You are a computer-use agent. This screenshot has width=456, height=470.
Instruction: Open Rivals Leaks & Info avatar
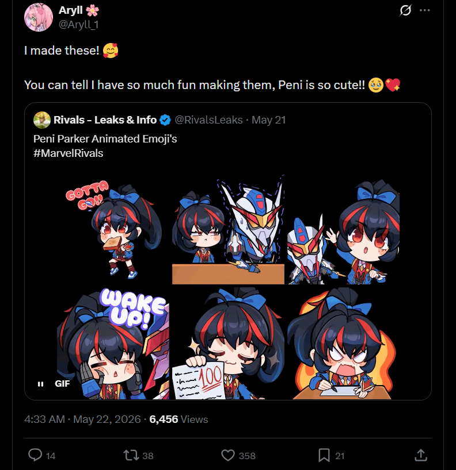click(42, 120)
